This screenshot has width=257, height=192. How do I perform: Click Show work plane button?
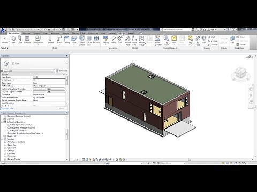click(240, 37)
